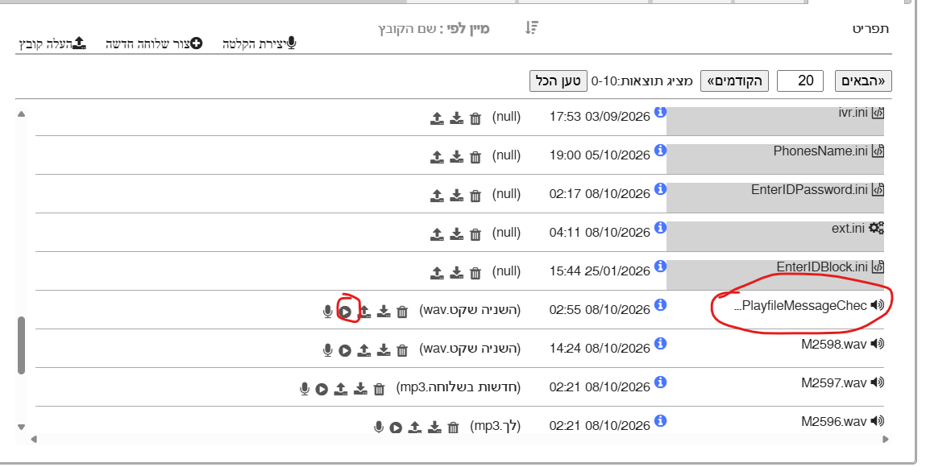Screen dimensions: 926x467
Task: Download the M2597.wav file
Action: (x=360, y=389)
